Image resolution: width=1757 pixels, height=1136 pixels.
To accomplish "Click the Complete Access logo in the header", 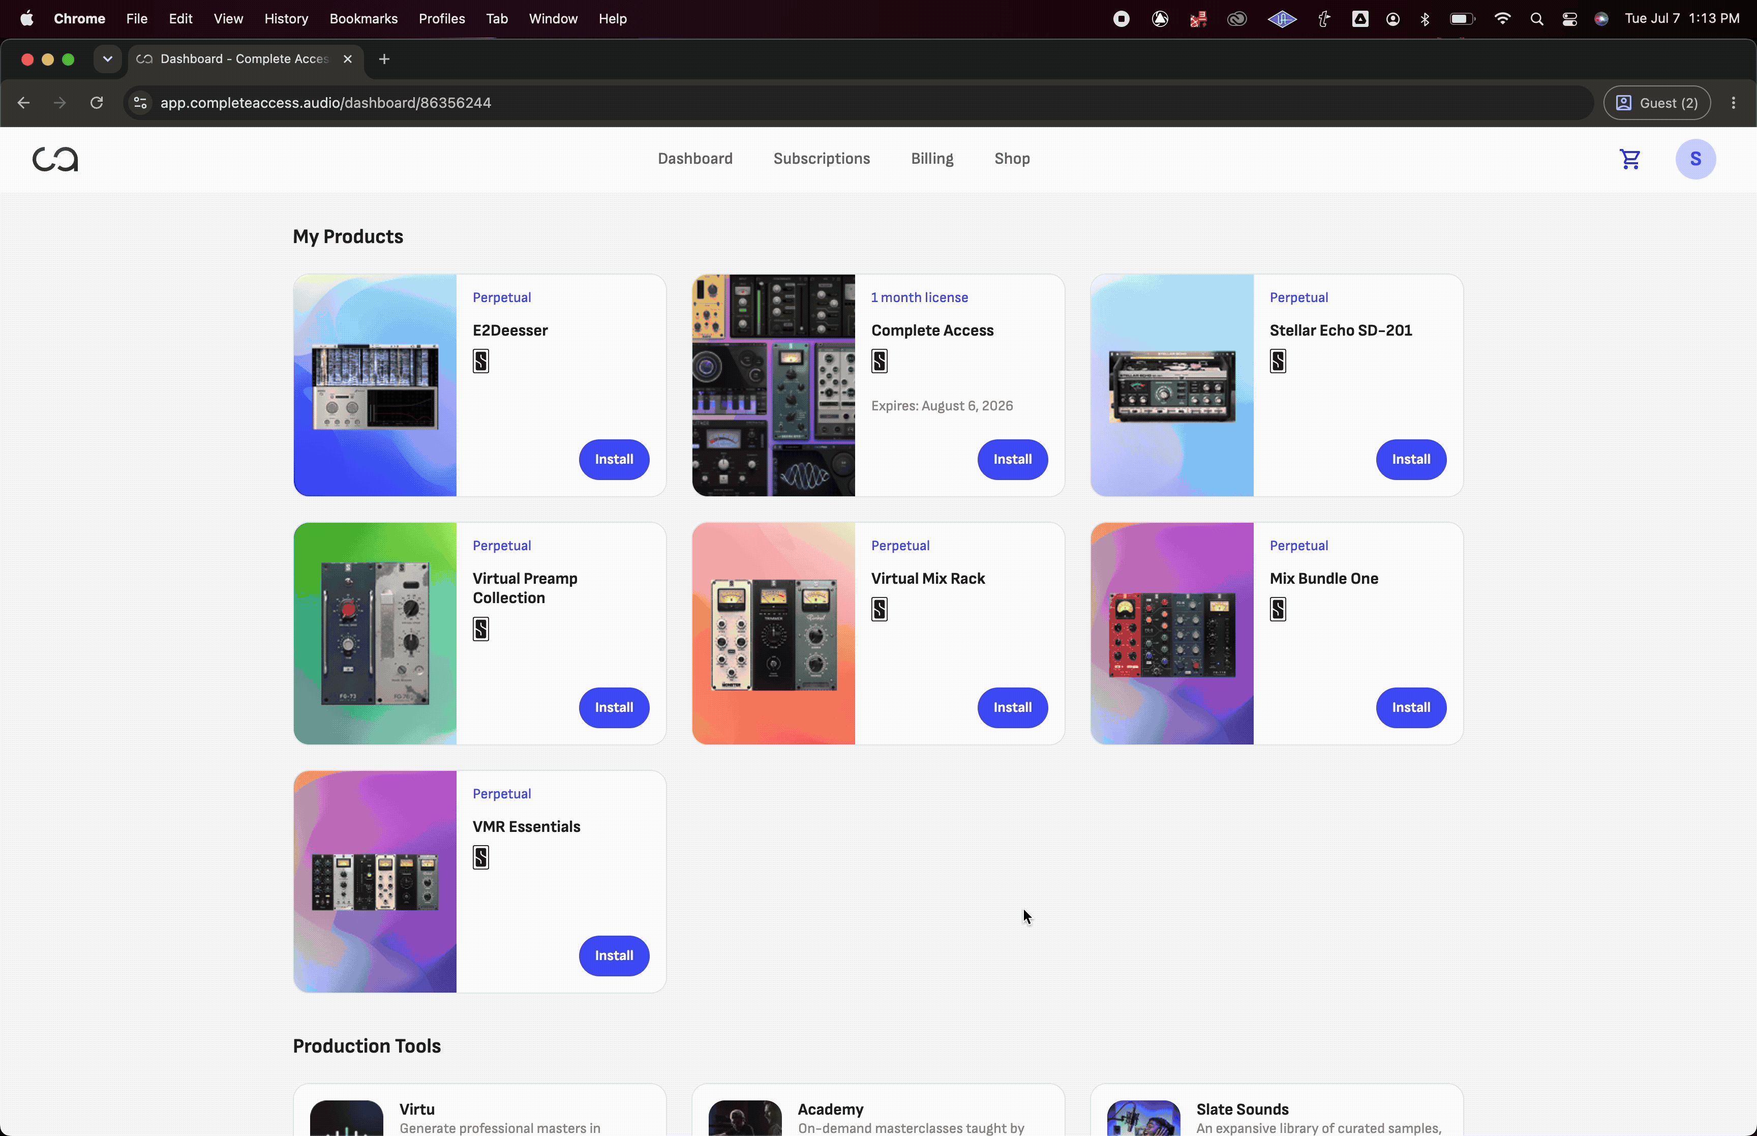I will pos(55,159).
